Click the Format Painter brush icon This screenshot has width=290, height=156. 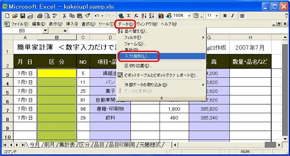click(x=87, y=16)
